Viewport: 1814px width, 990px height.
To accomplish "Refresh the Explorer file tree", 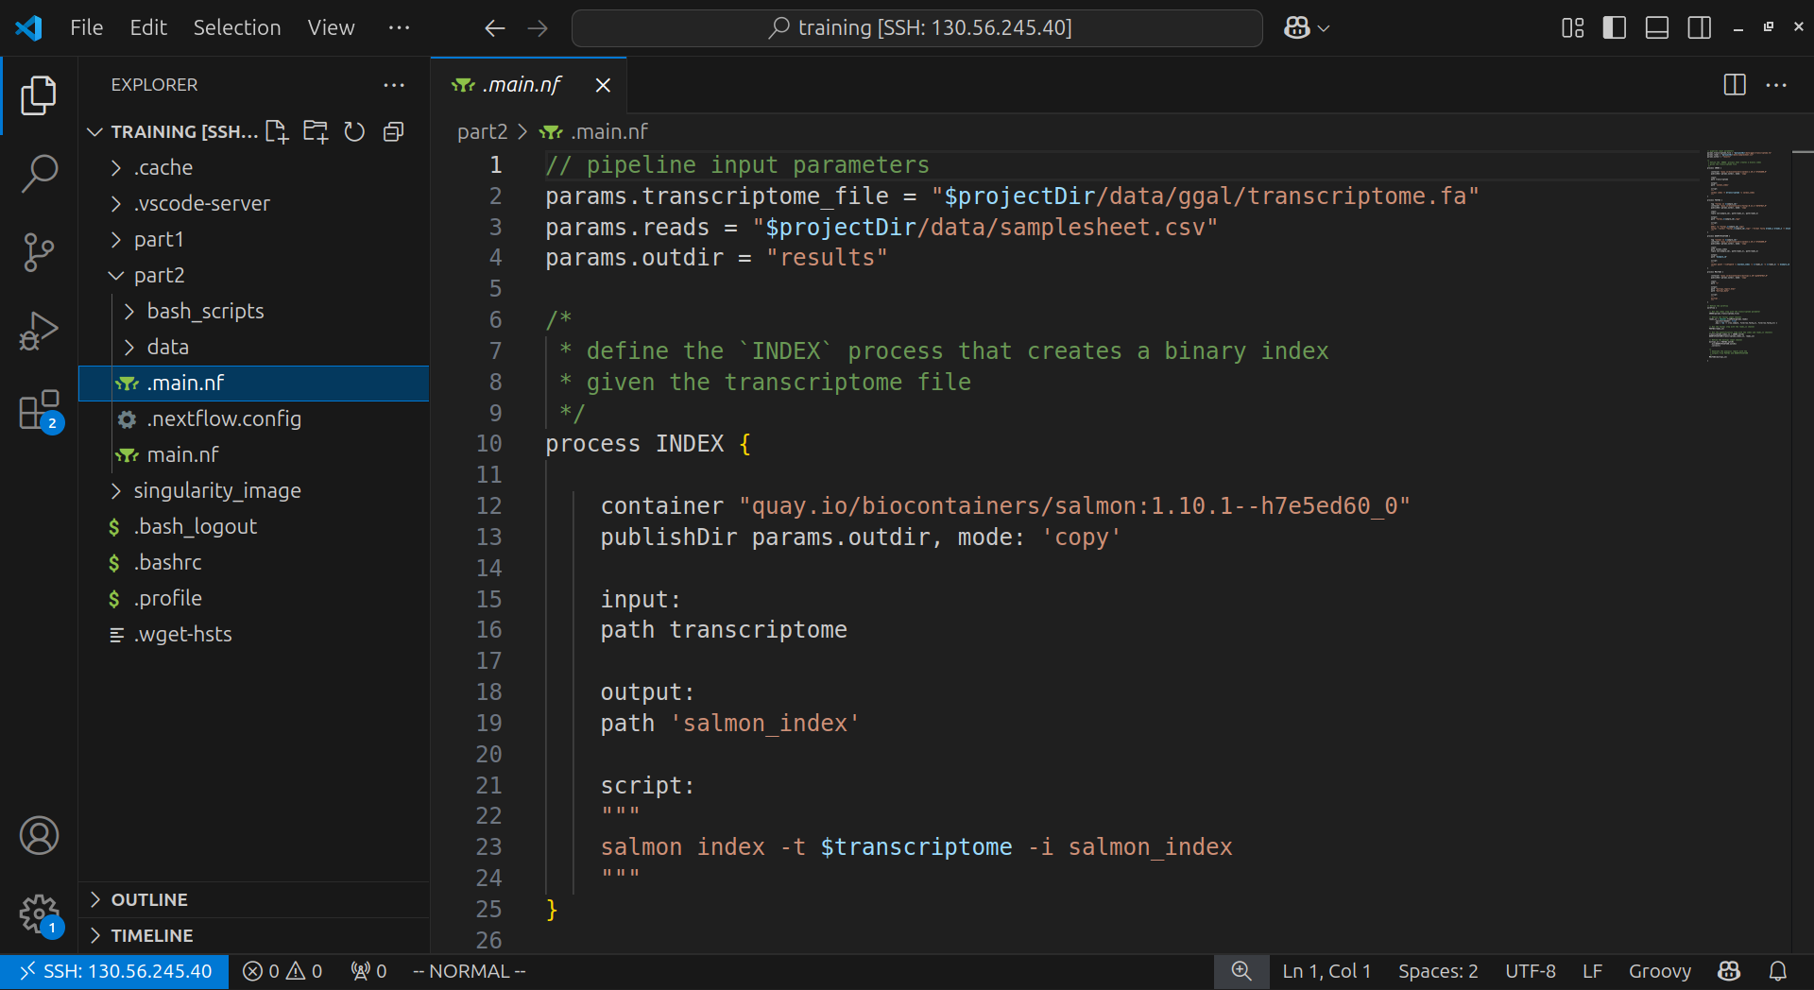I will (x=354, y=131).
